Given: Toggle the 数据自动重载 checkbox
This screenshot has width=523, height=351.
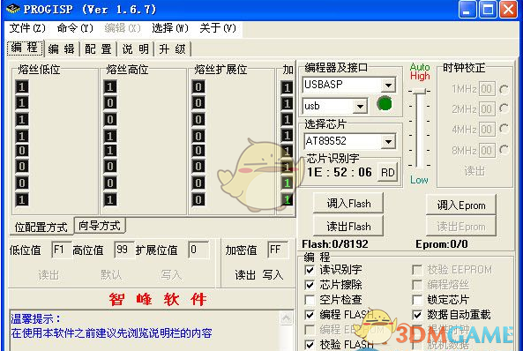Looking at the screenshot, I should [417, 315].
